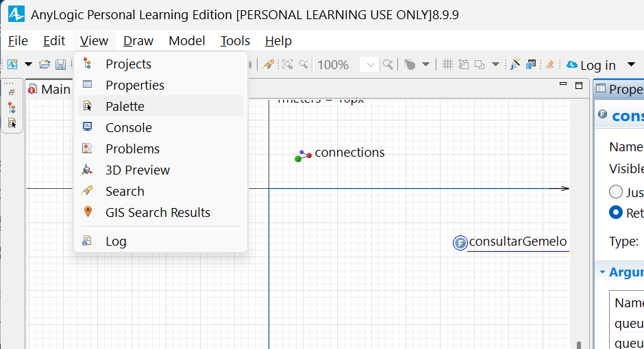Click the Open model folder icon

(x=45, y=64)
